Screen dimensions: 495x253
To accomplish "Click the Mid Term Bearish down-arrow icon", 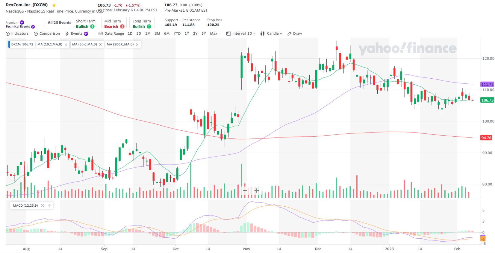I will 122,27.
